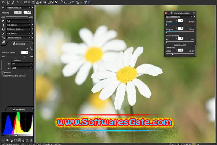Open a file with the toolbar icon

[x=3, y=2]
